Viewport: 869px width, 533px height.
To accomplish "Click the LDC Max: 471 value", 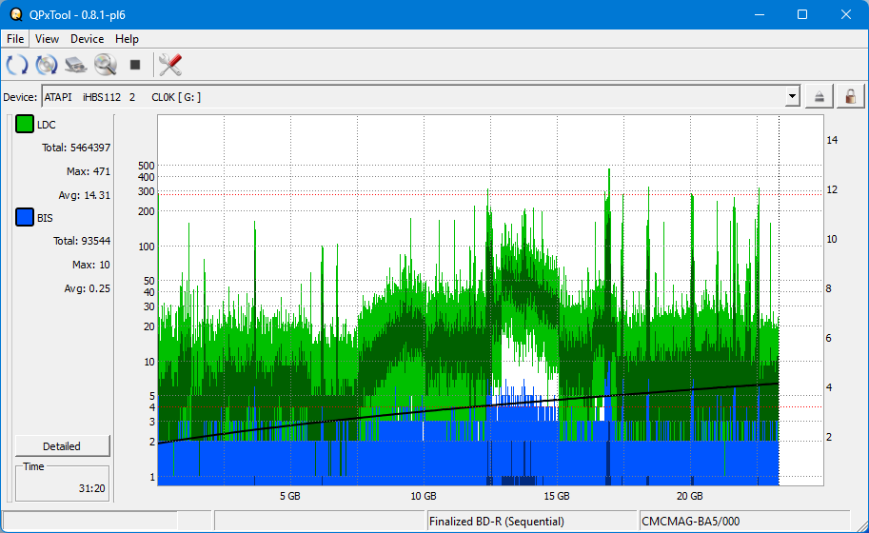I will 89,171.
